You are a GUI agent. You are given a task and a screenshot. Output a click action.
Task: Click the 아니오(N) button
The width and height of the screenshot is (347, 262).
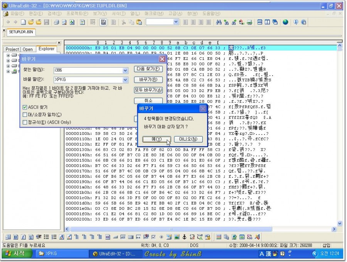(x=188, y=139)
